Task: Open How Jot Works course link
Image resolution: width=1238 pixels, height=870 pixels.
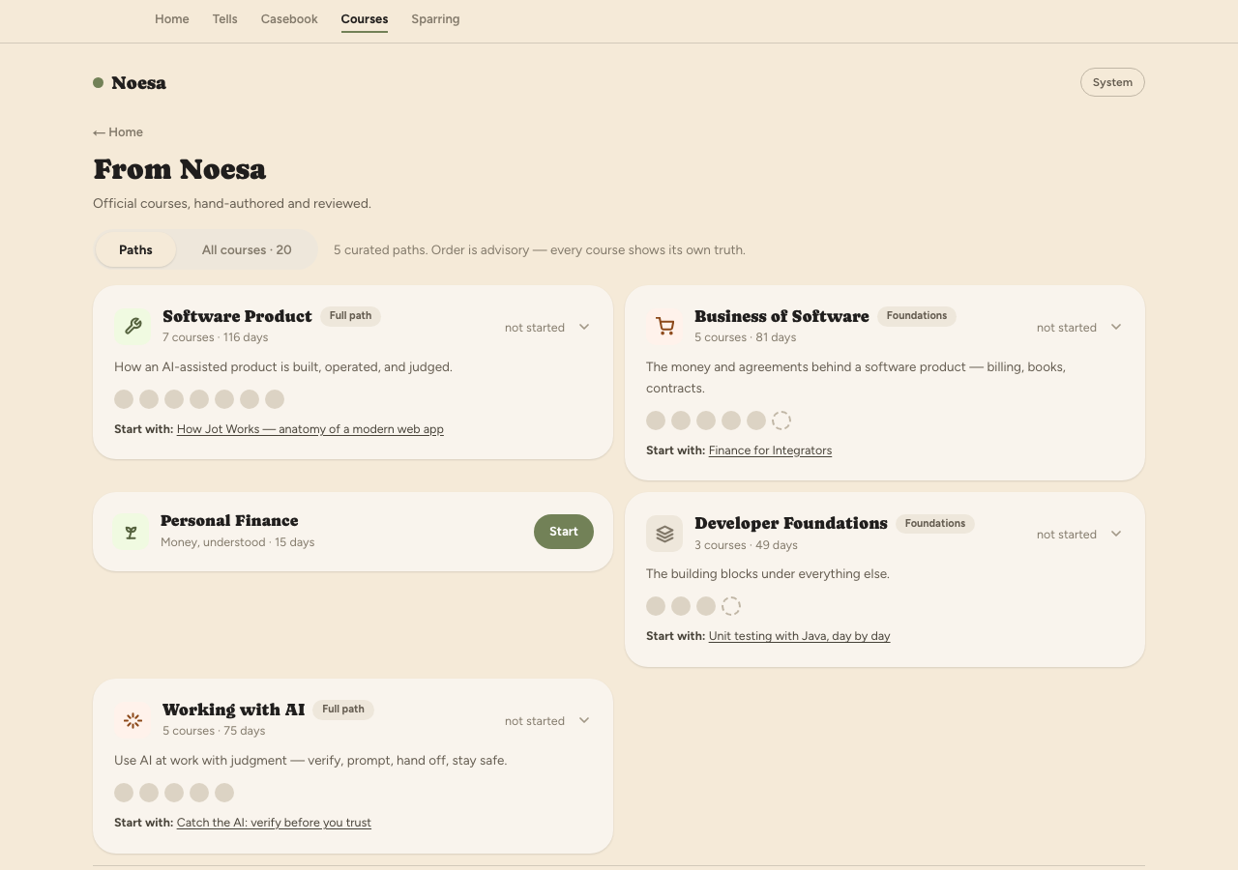Action: (310, 429)
